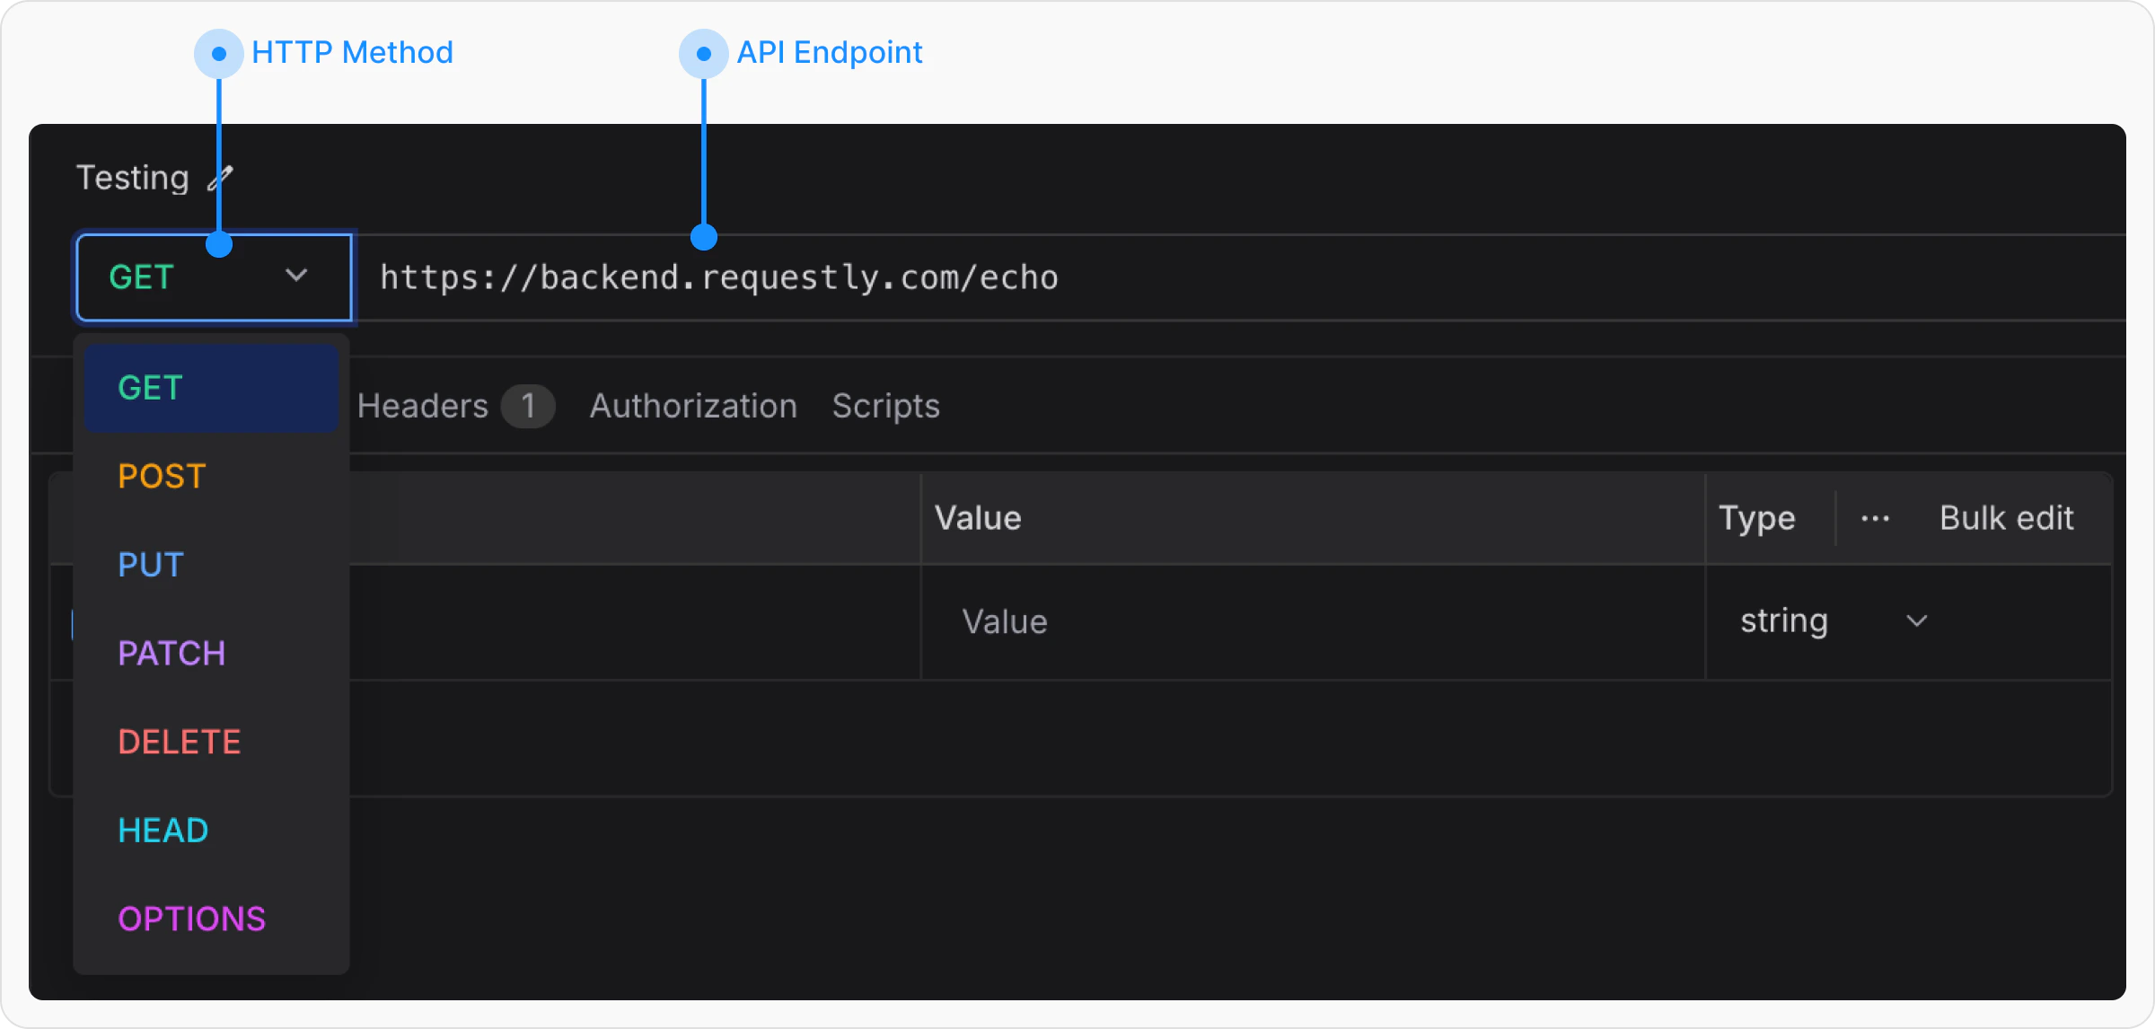Click the Testing request name
The image size is (2155, 1029).
(x=133, y=178)
